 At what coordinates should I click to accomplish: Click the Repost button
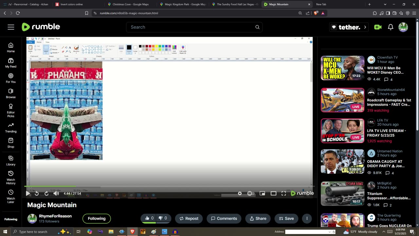coord(189,219)
